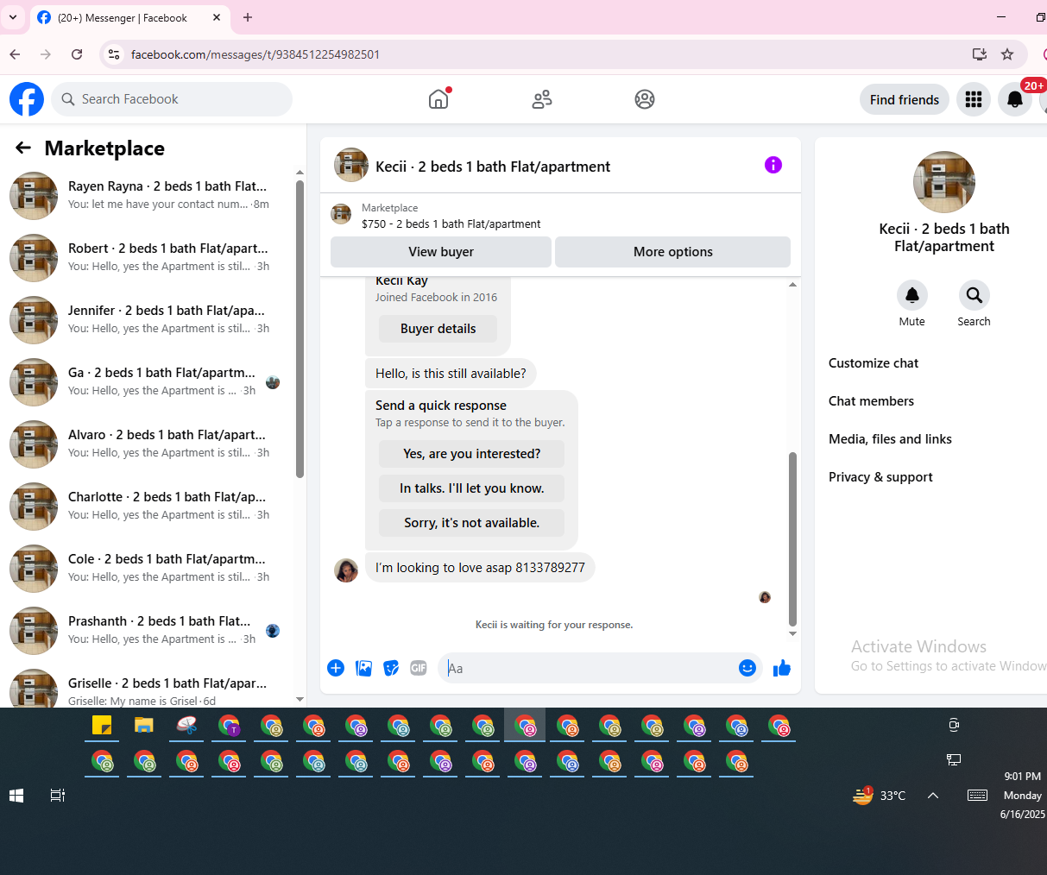1047x875 pixels.
Task: Click chat scrollbar up arrow
Action: [792, 285]
